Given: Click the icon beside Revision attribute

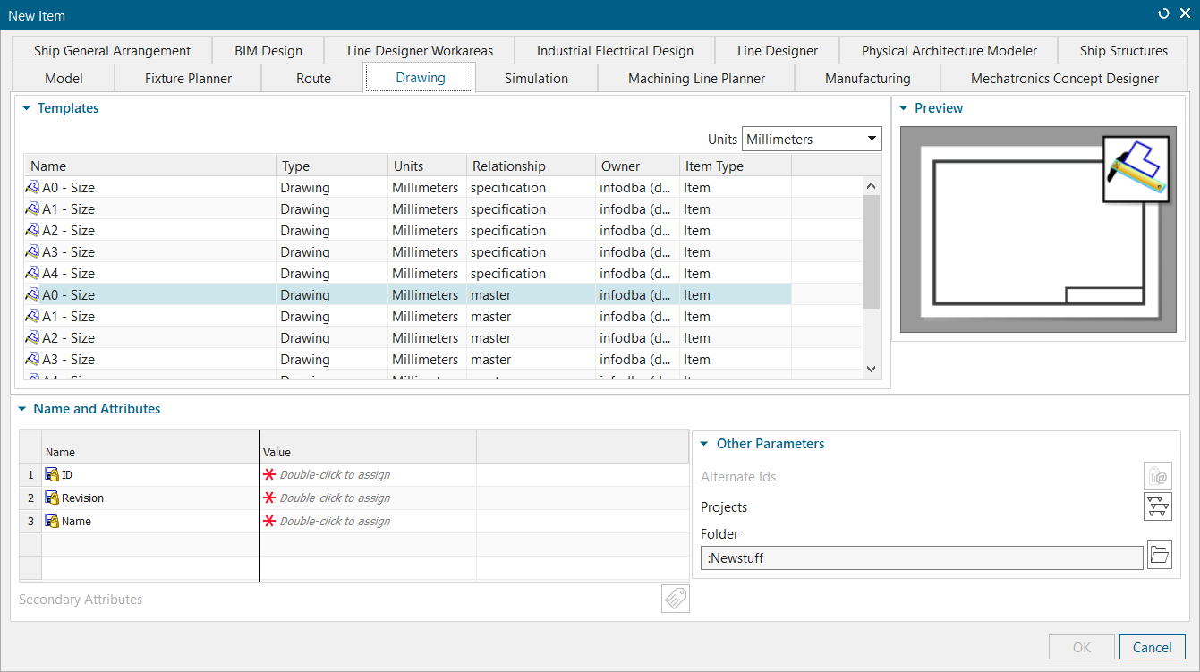Looking at the screenshot, I should point(52,498).
